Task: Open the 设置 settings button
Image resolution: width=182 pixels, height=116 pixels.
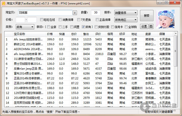Action: [144, 27]
